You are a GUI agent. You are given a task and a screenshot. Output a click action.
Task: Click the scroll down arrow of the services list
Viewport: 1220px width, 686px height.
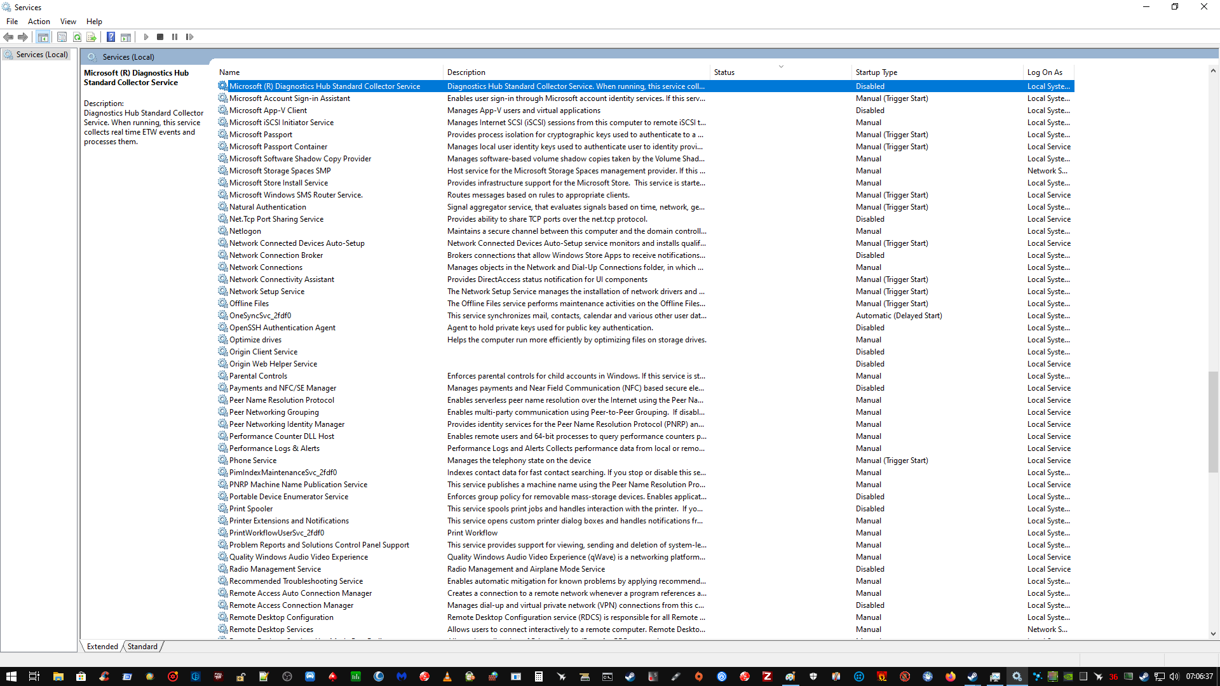pyautogui.click(x=1213, y=633)
